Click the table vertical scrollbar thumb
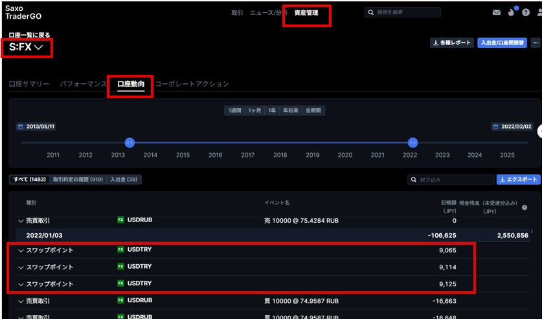The width and height of the screenshot is (542, 319). coord(532,231)
